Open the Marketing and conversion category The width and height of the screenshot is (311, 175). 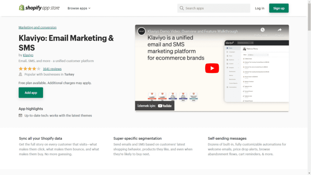click(x=37, y=27)
